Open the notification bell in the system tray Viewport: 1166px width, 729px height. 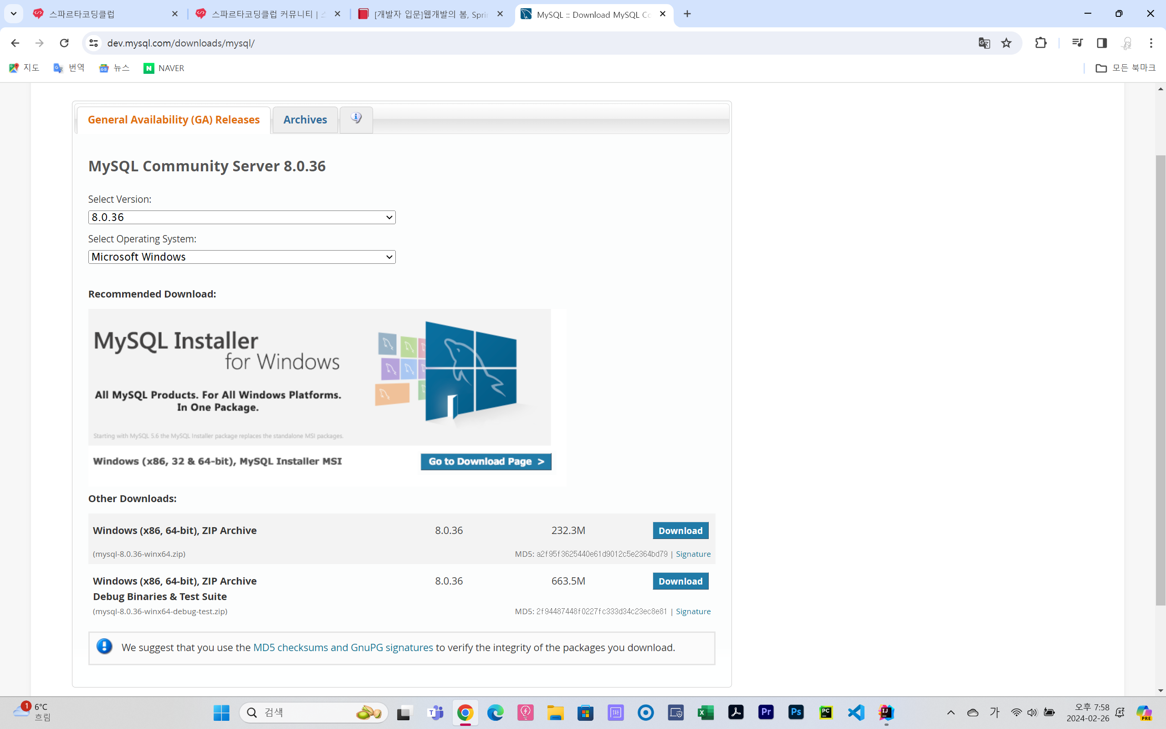(x=1120, y=712)
